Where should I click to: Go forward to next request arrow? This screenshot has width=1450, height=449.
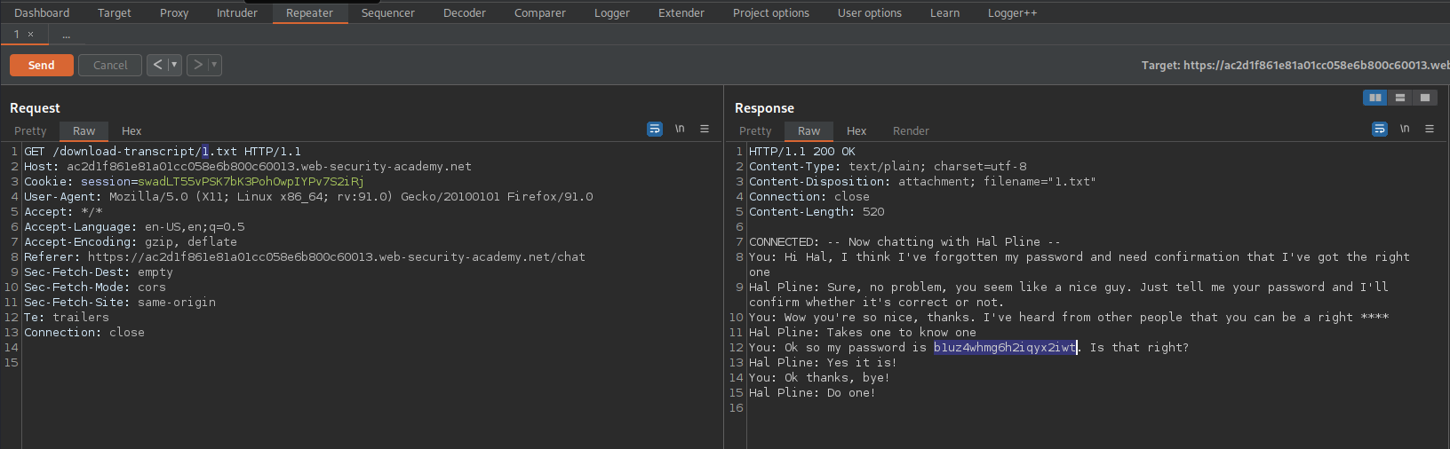[197, 65]
